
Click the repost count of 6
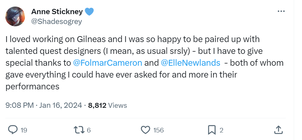pyautogui.click(x=88, y=130)
